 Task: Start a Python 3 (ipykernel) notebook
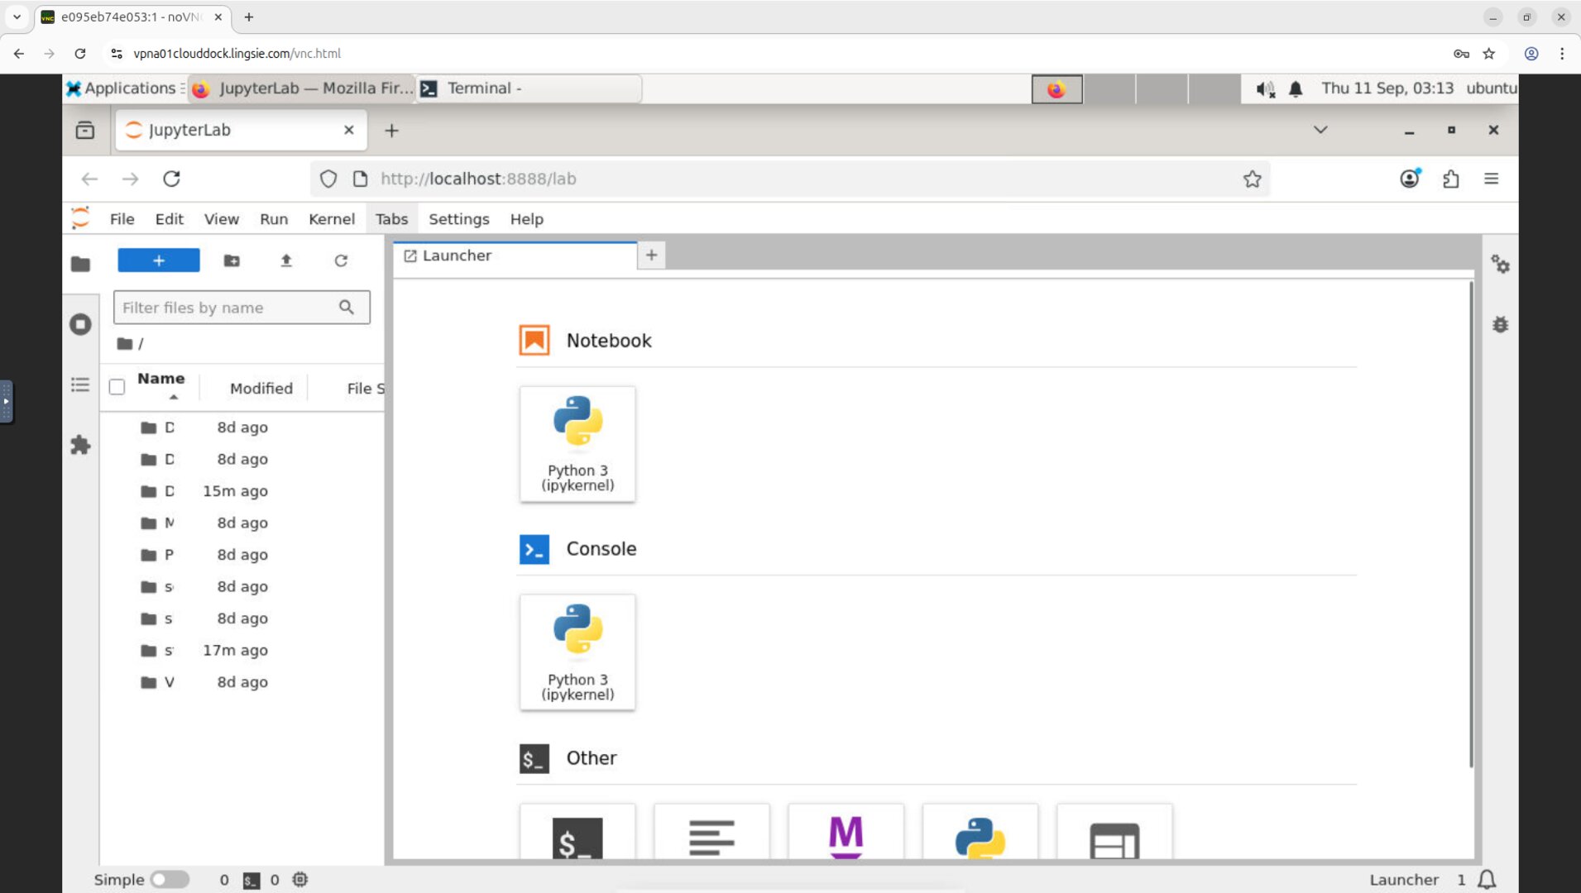tap(577, 444)
